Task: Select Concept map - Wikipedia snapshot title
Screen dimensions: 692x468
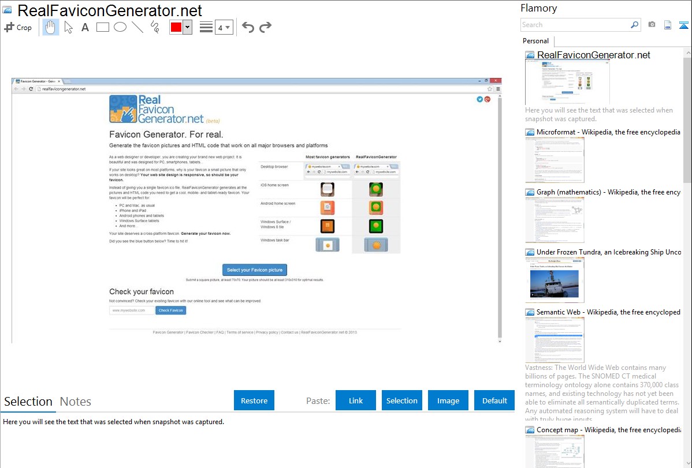Action: pos(608,429)
